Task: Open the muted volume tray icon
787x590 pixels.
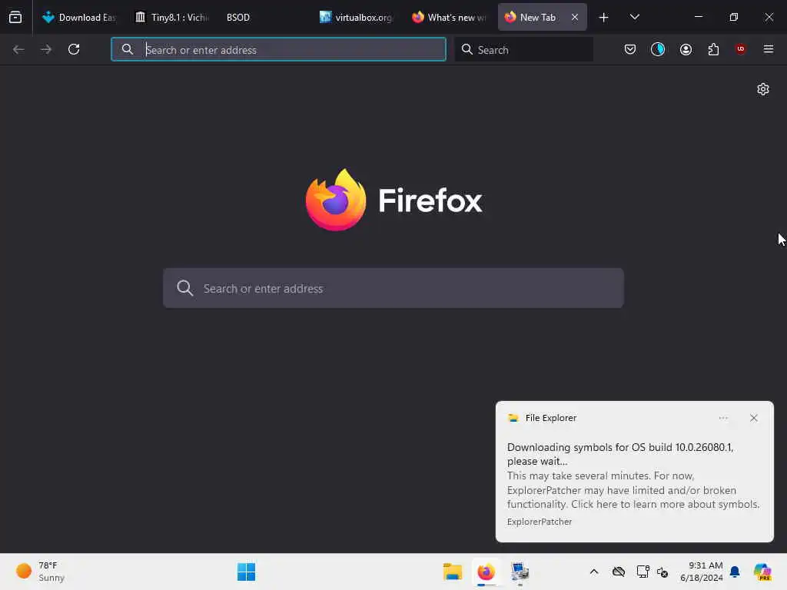Action: click(662, 572)
